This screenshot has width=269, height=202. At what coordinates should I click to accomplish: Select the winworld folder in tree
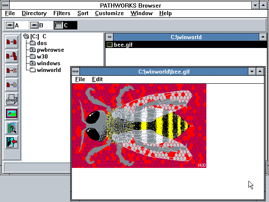[x=45, y=70]
